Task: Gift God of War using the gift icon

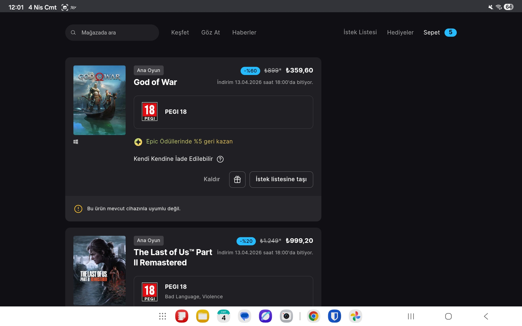Action: tap(237, 180)
